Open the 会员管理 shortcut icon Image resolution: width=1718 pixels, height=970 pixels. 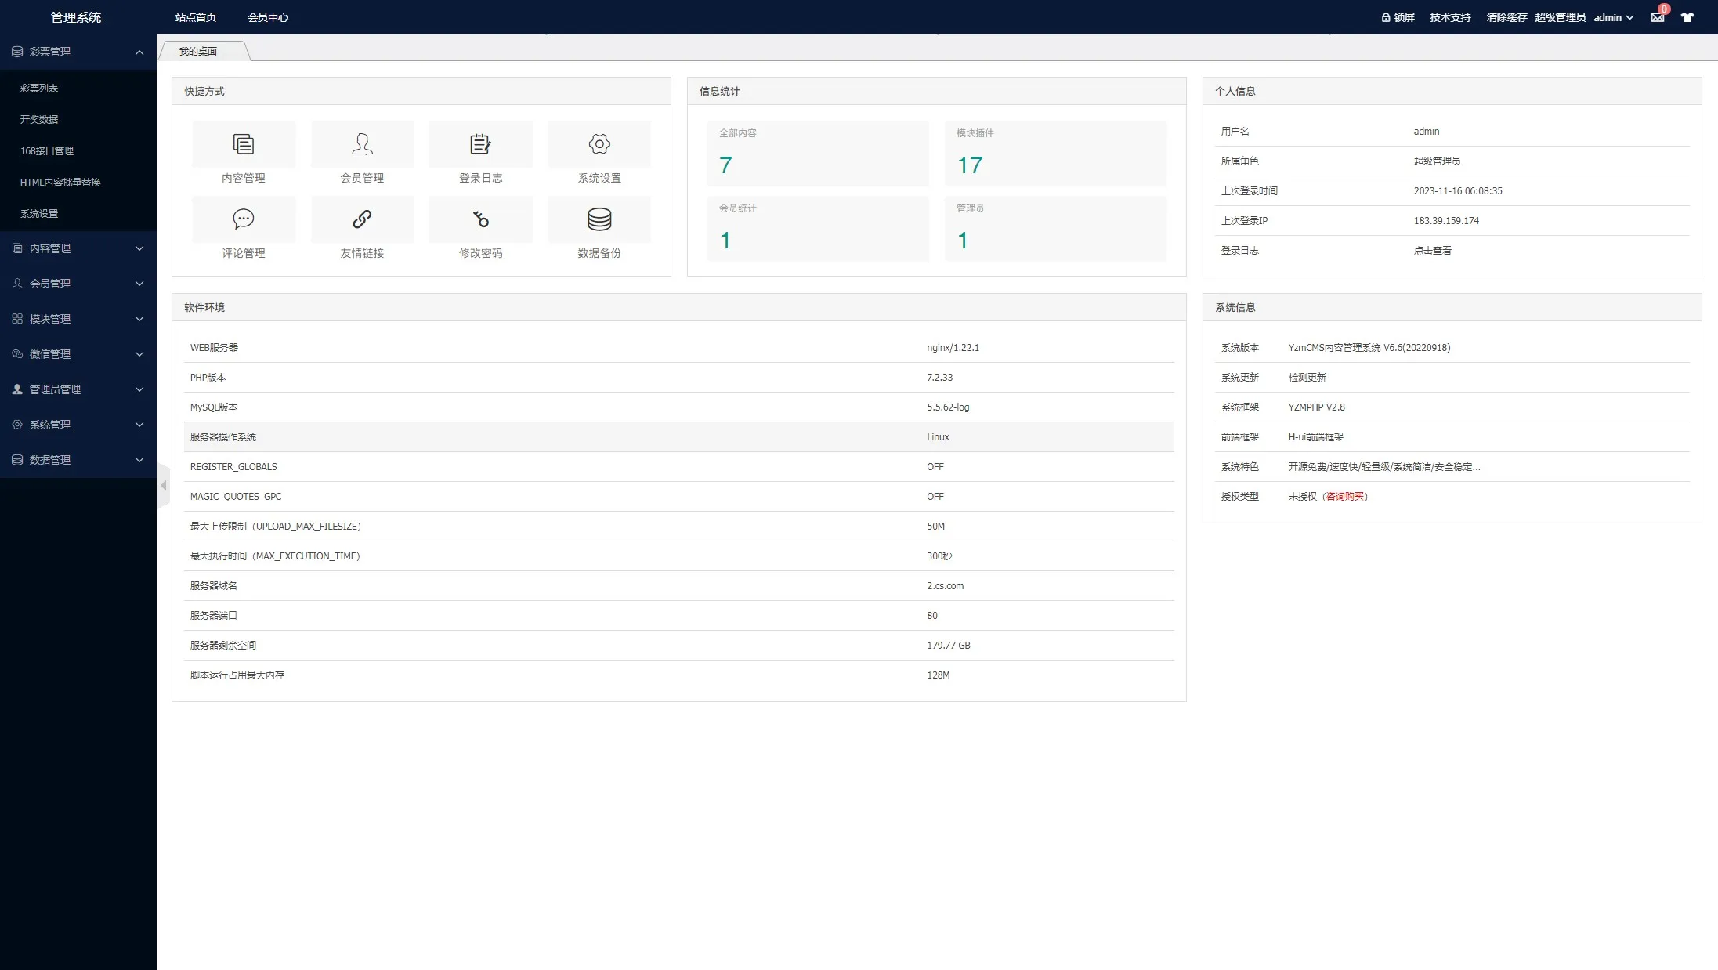(x=362, y=145)
